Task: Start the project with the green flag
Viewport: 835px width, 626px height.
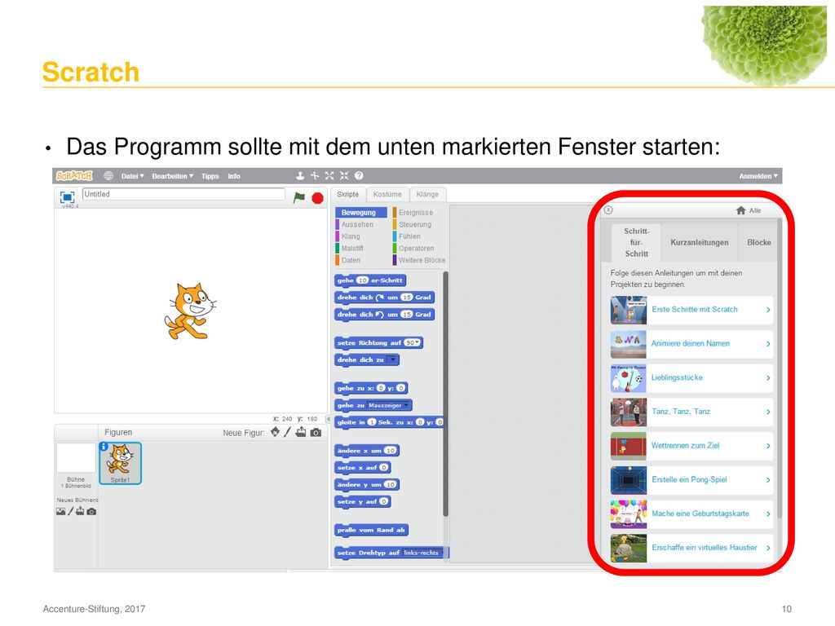Action: pyautogui.click(x=299, y=197)
